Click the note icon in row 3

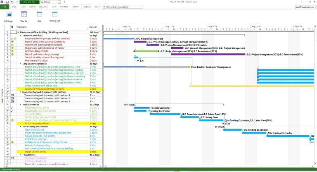[x=15, y=38]
